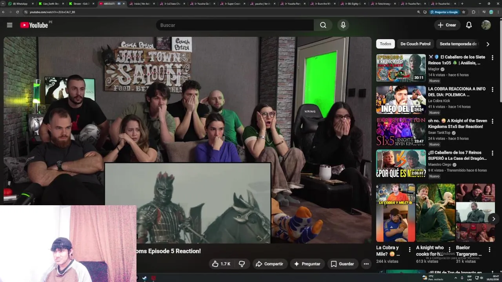
Task: Open the Maglor channel link
Action: click(434, 69)
